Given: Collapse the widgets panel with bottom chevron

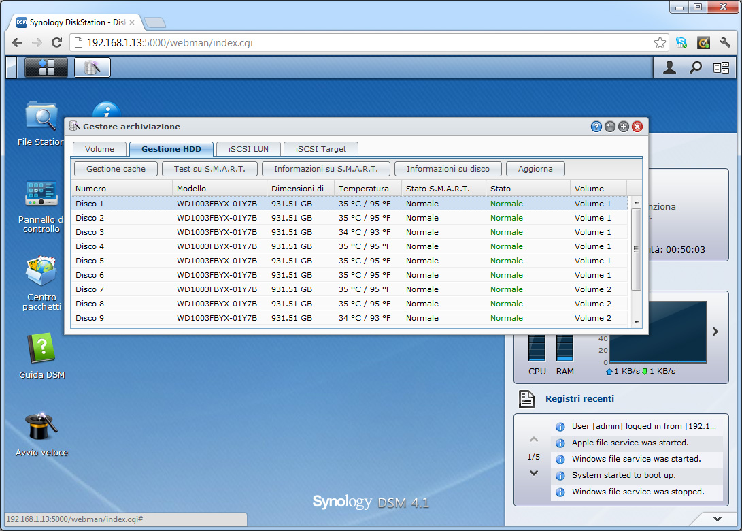Looking at the screenshot, I should (718, 519).
